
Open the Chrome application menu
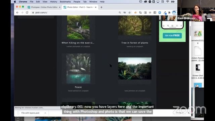pyautogui.click(x=23, y=2)
